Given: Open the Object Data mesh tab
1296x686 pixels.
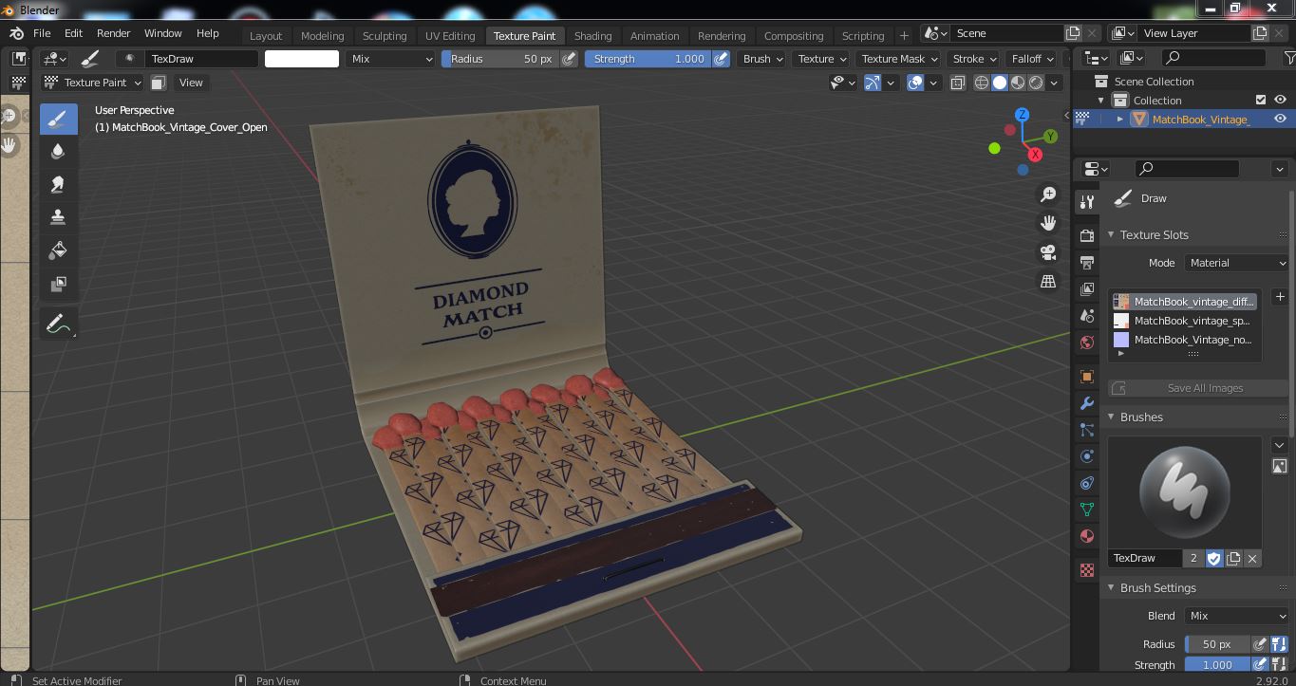Looking at the screenshot, I should tap(1087, 510).
